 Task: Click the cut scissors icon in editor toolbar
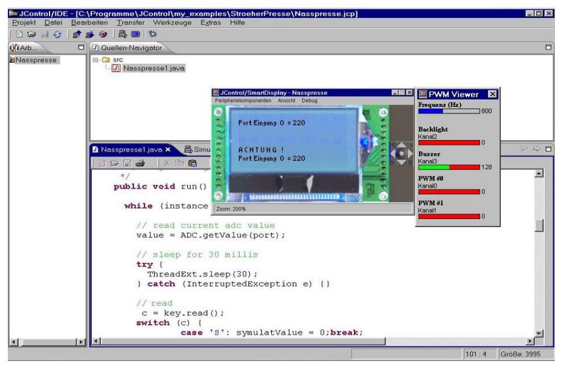pyautogui.click(x=167, y=162)
